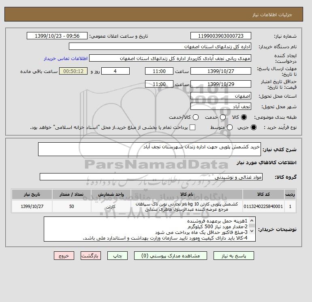View attached documents button

tap(171, 256)
